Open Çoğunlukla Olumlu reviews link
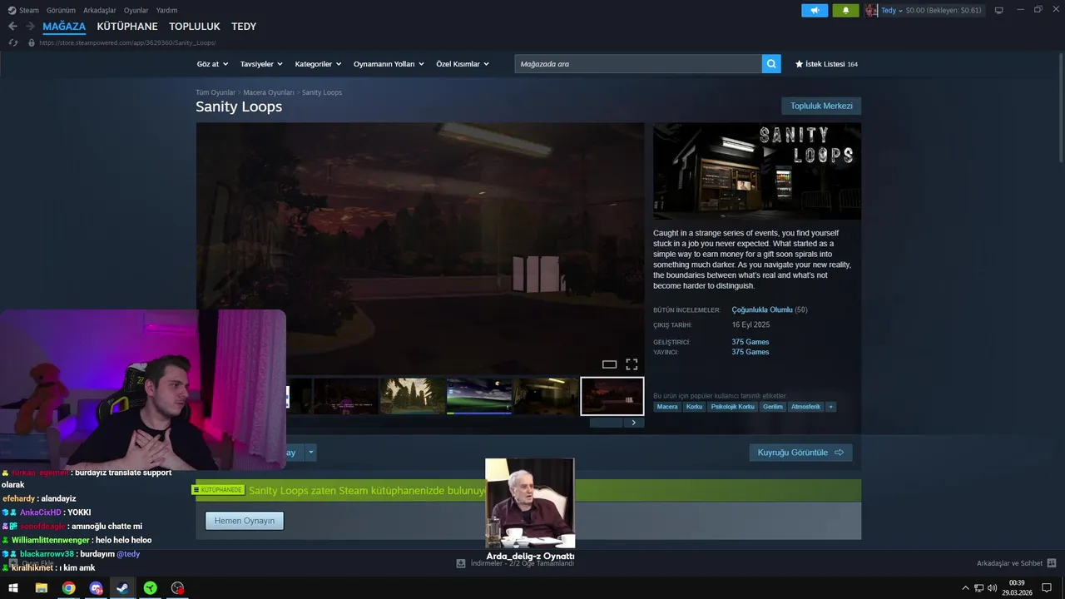 762,310
